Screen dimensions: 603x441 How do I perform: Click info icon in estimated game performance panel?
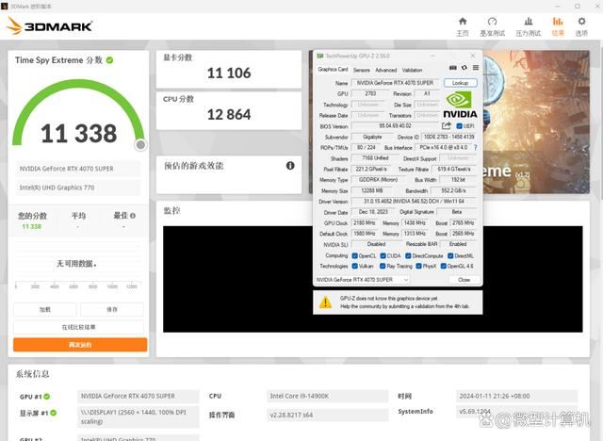coord(290,166)
